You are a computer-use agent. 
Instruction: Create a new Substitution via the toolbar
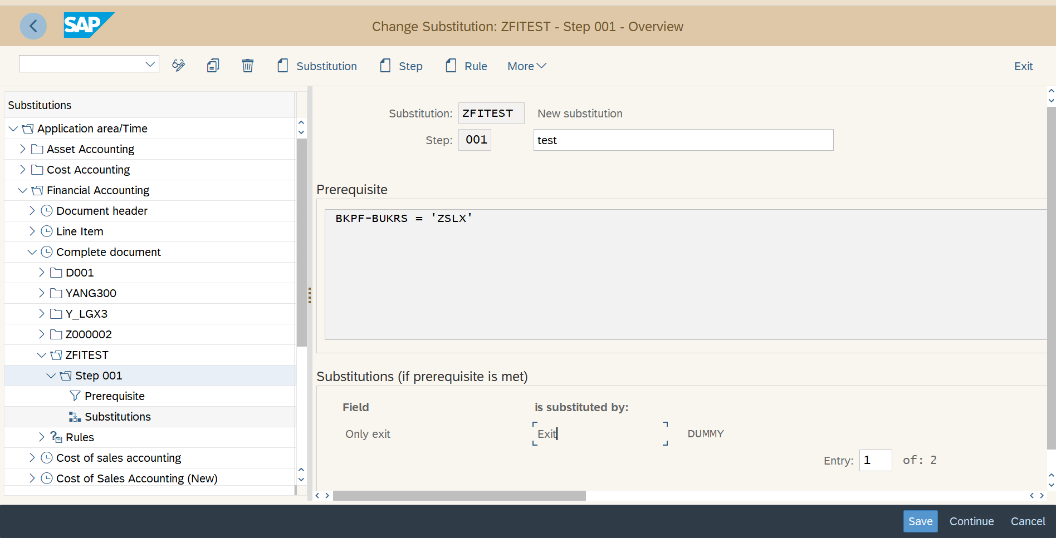(316, 66)
